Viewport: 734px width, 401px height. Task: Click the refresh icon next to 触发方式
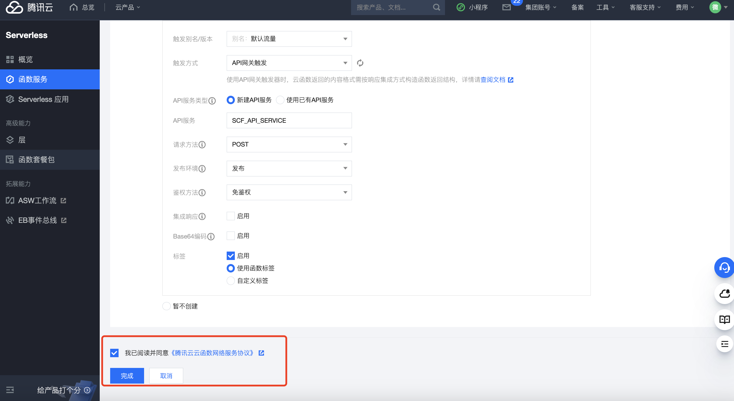tap(360, 63)
